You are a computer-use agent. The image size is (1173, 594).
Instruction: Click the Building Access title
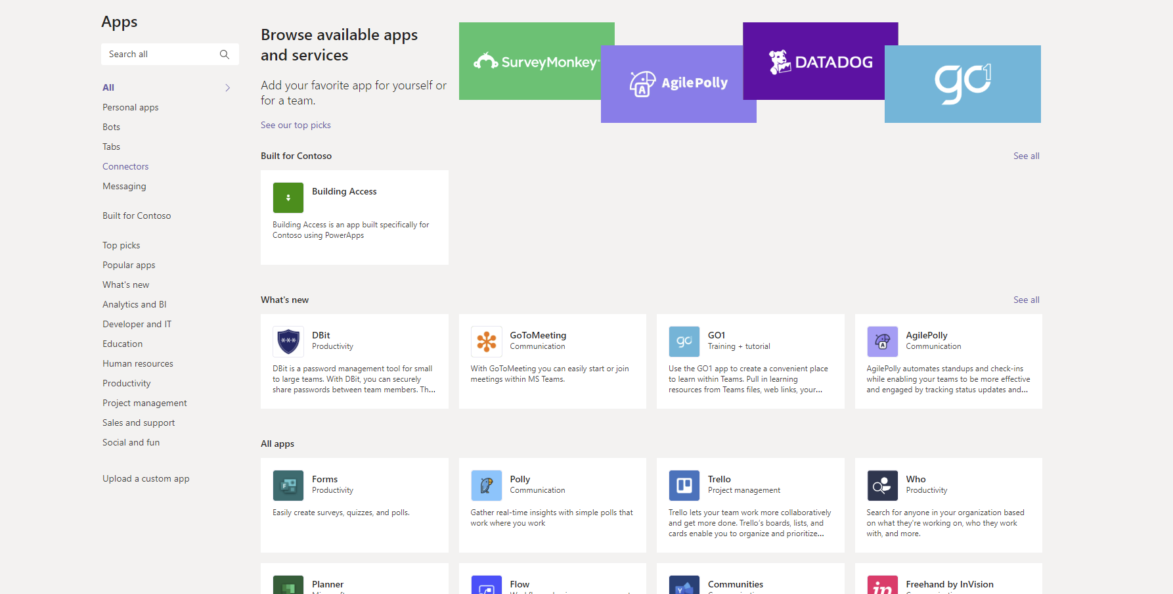[x=344, y=191]
